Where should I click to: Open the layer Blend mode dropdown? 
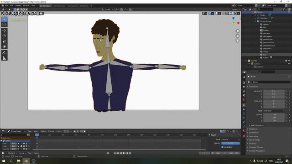tap(230, 139)
